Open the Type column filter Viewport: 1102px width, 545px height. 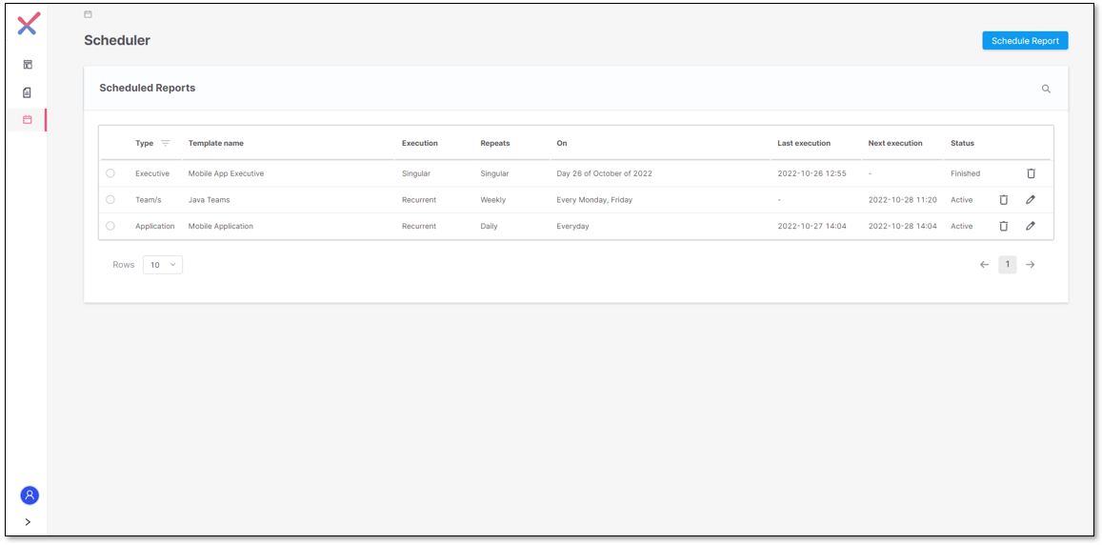coord(166,144)
